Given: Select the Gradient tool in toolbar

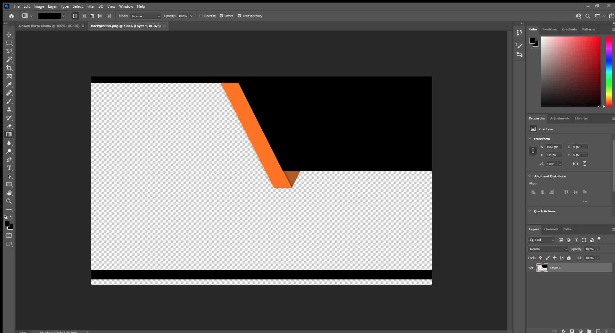Looking at the screenshot, I should pos(9,134).
